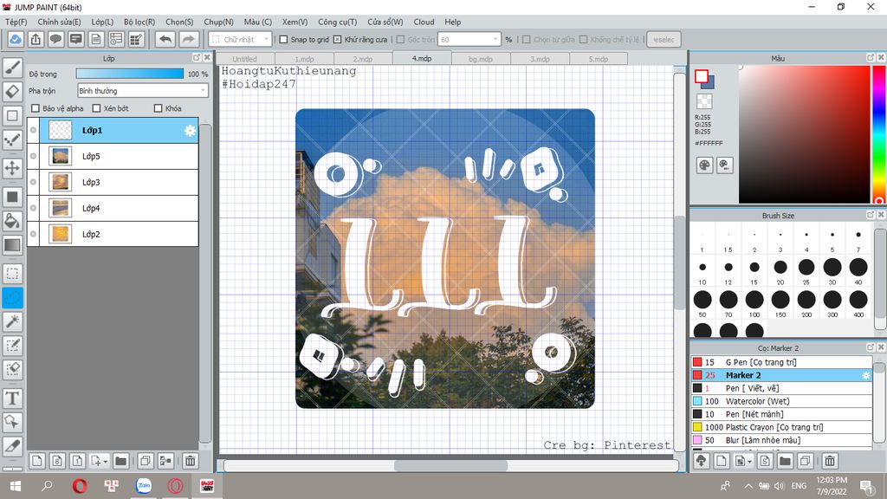Select the Magic Wand tool
Screen dimensions: 887x499
12,321
